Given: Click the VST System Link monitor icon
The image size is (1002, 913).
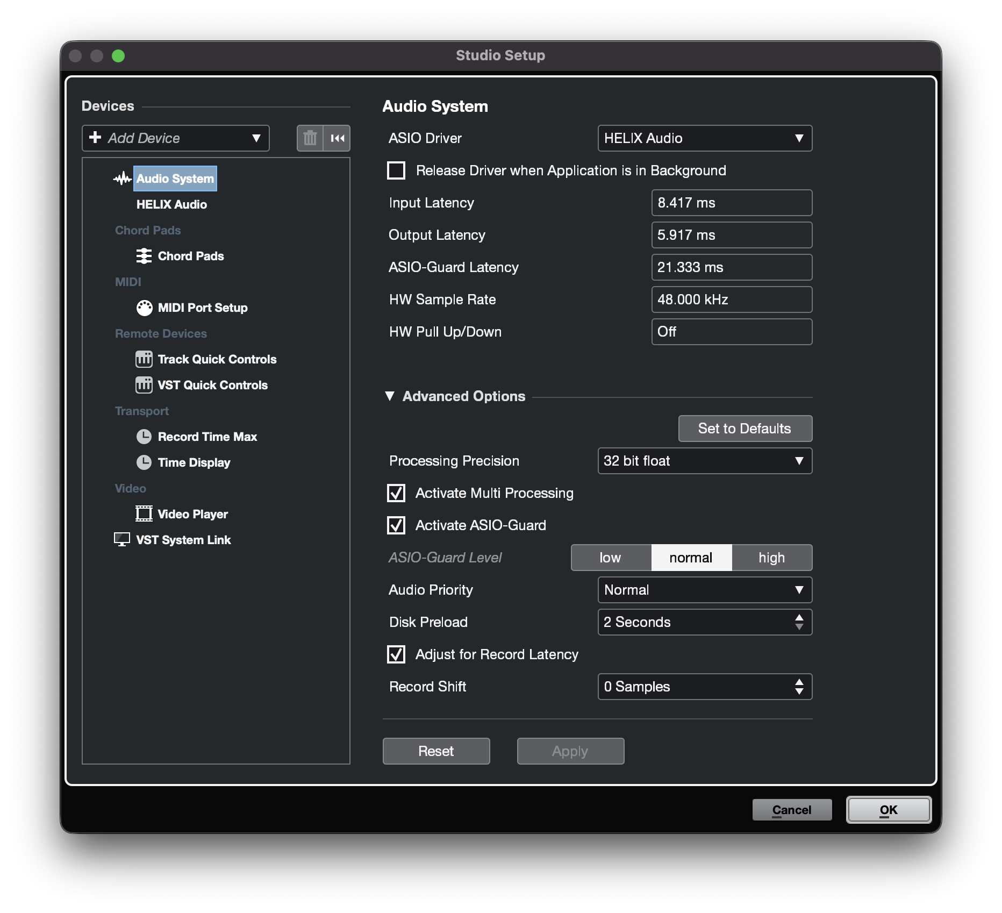Looking at the screenshot, I should (x=122, y=540).
